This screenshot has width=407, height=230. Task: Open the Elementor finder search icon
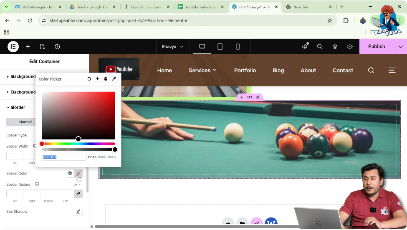pyautogui.click(x=320, y=46)
